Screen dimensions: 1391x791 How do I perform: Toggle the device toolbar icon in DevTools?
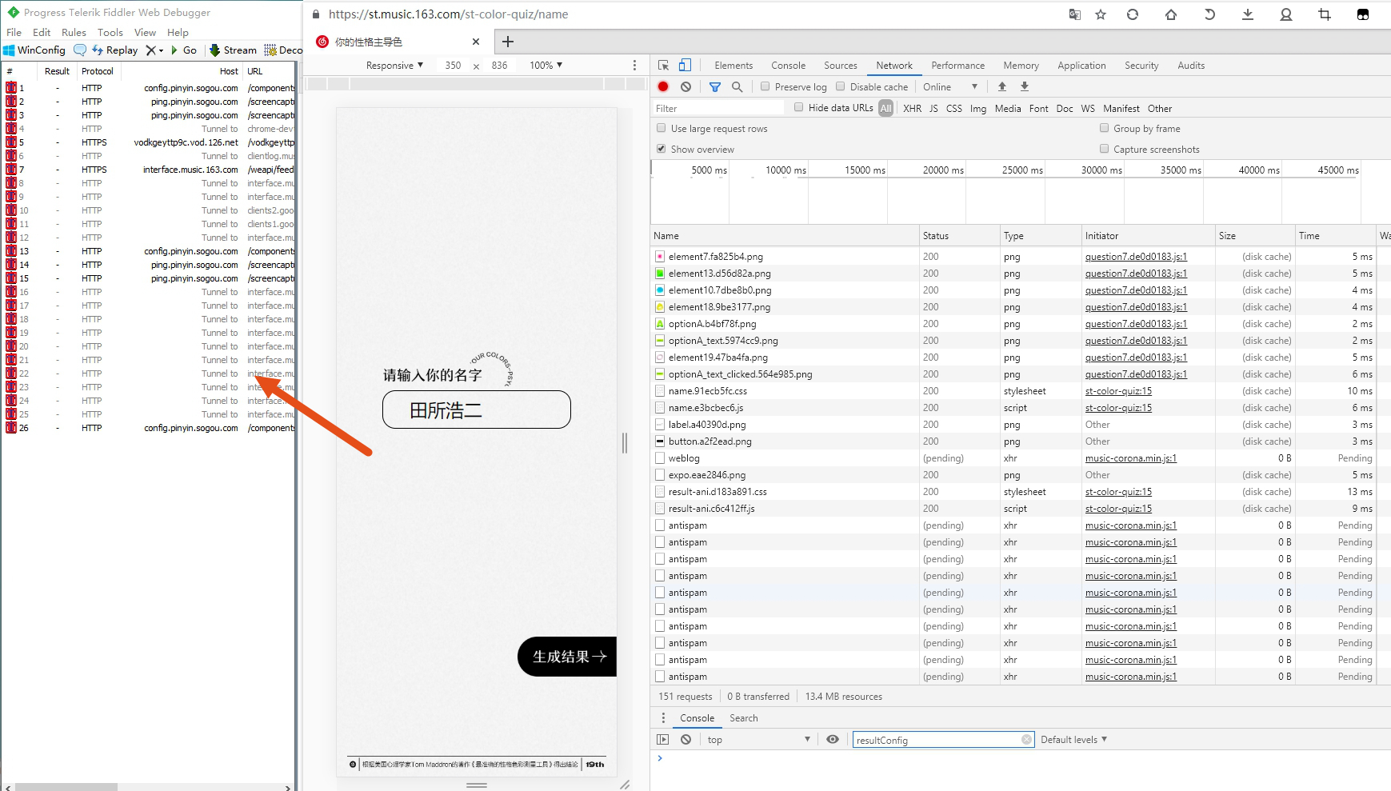685,66
